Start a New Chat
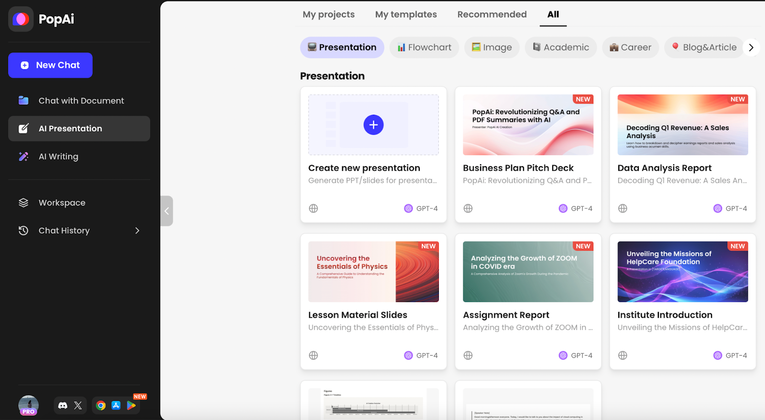The image size is (765, 420). pos(50,65)
